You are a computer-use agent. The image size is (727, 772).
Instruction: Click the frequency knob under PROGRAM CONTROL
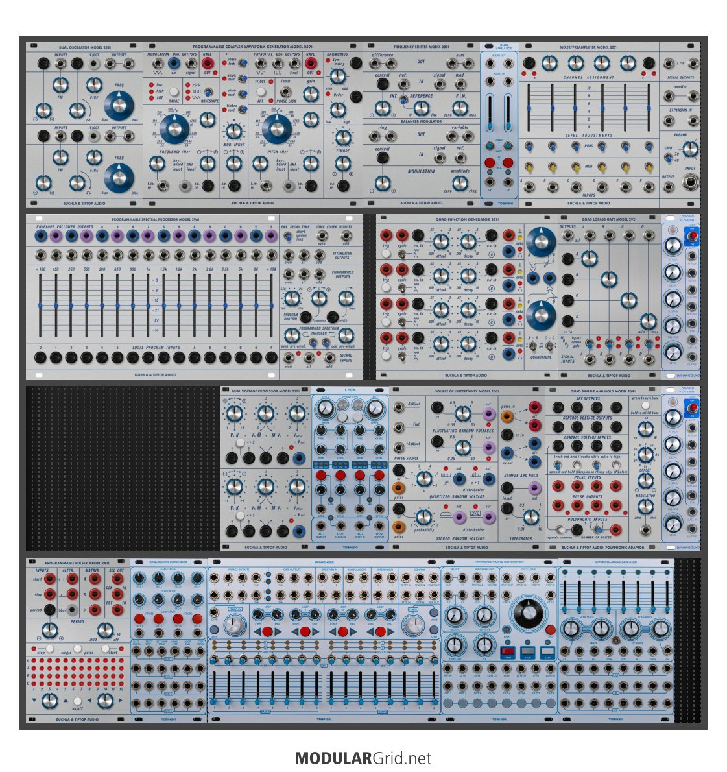tap(319, 298)
